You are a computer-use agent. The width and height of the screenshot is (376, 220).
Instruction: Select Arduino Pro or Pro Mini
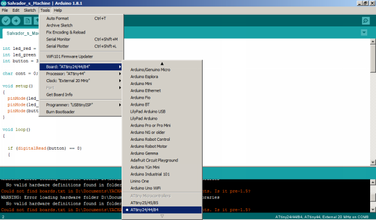click(162, 126)
